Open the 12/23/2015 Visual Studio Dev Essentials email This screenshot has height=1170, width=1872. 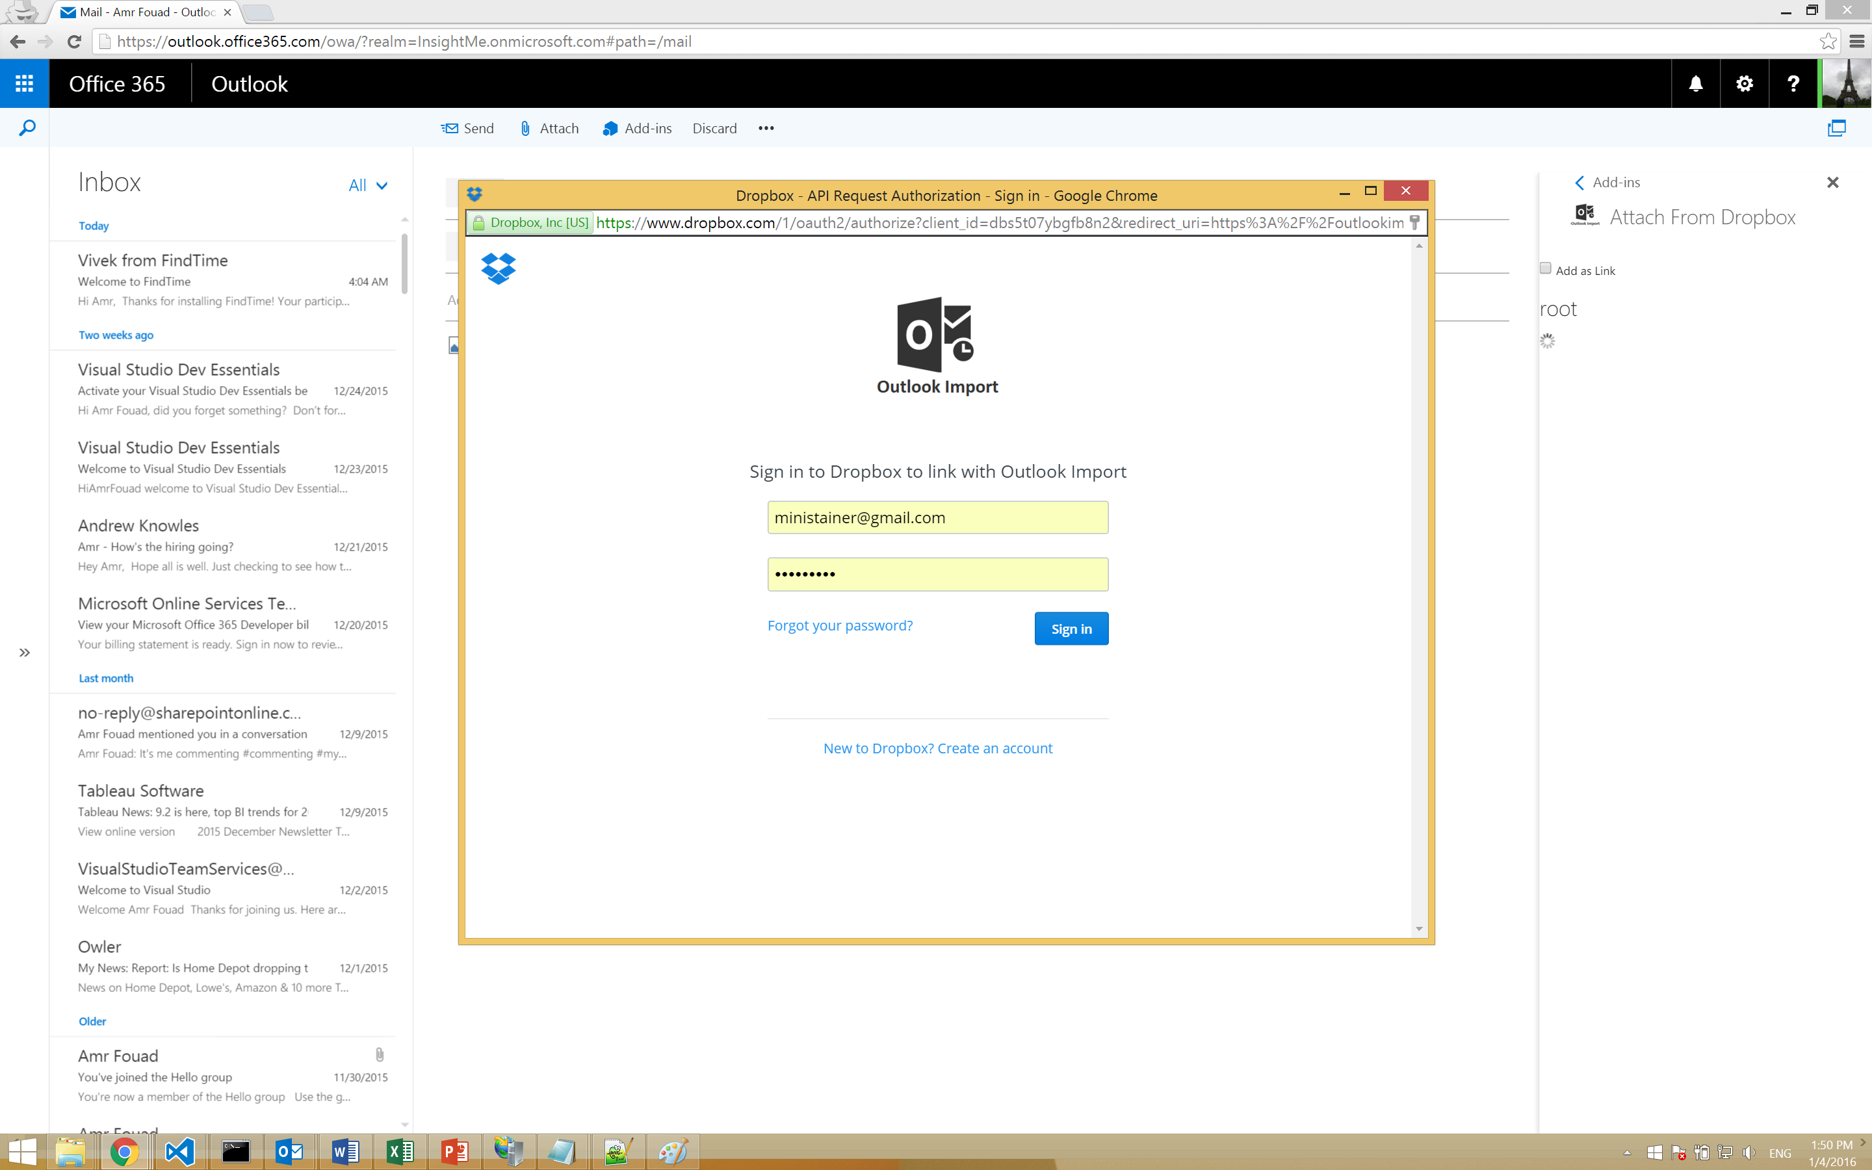pos(224,467)
